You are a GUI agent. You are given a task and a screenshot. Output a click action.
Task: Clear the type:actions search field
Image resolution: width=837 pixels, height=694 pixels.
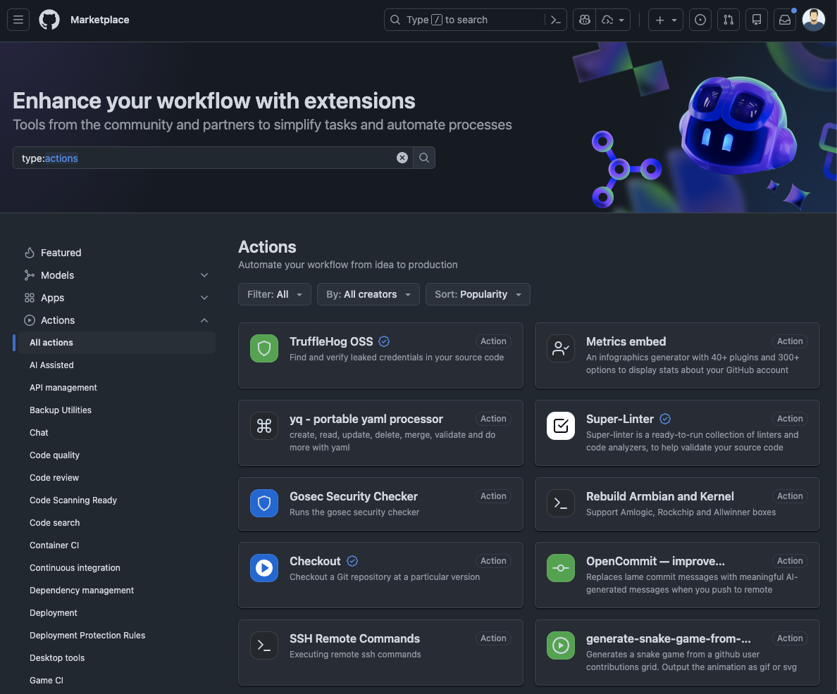pyautogui.click(x=402, y=158)
